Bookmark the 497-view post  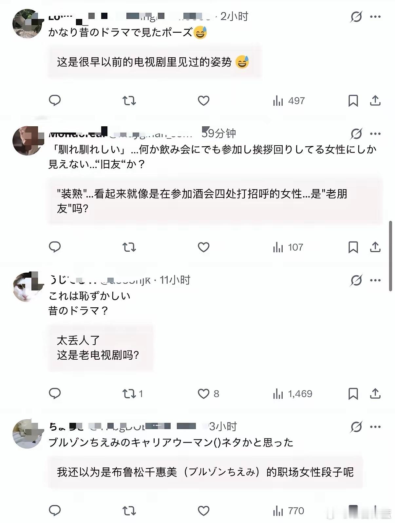pos(353,100)
